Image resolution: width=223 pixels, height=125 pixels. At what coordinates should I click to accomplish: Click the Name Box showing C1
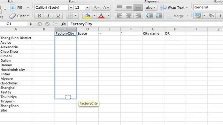(14, 24)
